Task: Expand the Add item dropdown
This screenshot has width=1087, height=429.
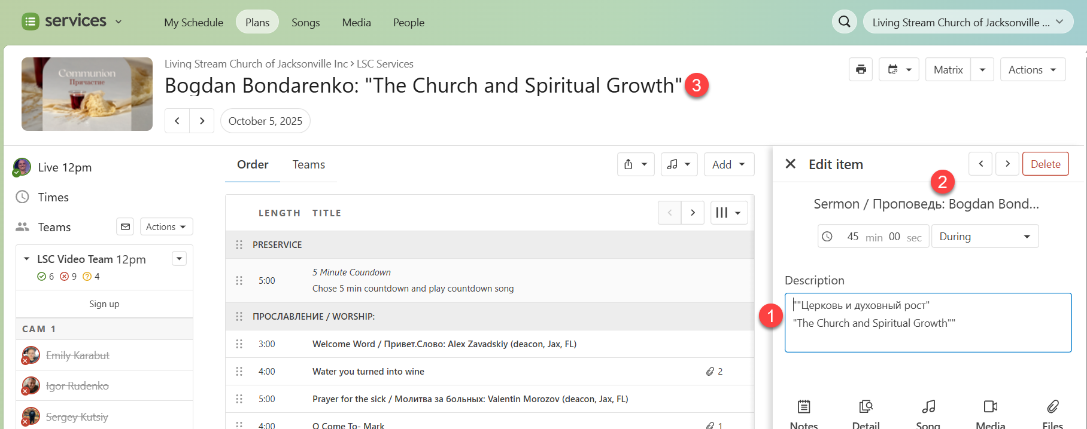Action: coord(728,164)
